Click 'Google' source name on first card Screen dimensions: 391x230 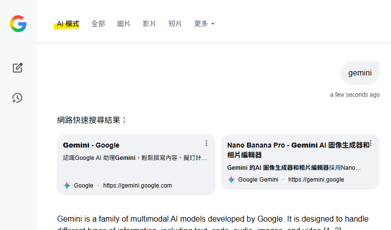click(x=83, y=186)
